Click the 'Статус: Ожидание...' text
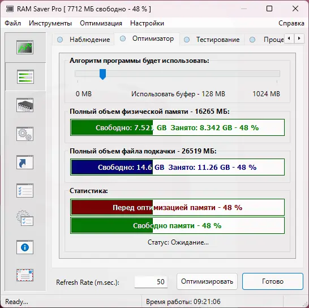The width and height of the screenshot is (309, 308). tap(178, 242)
